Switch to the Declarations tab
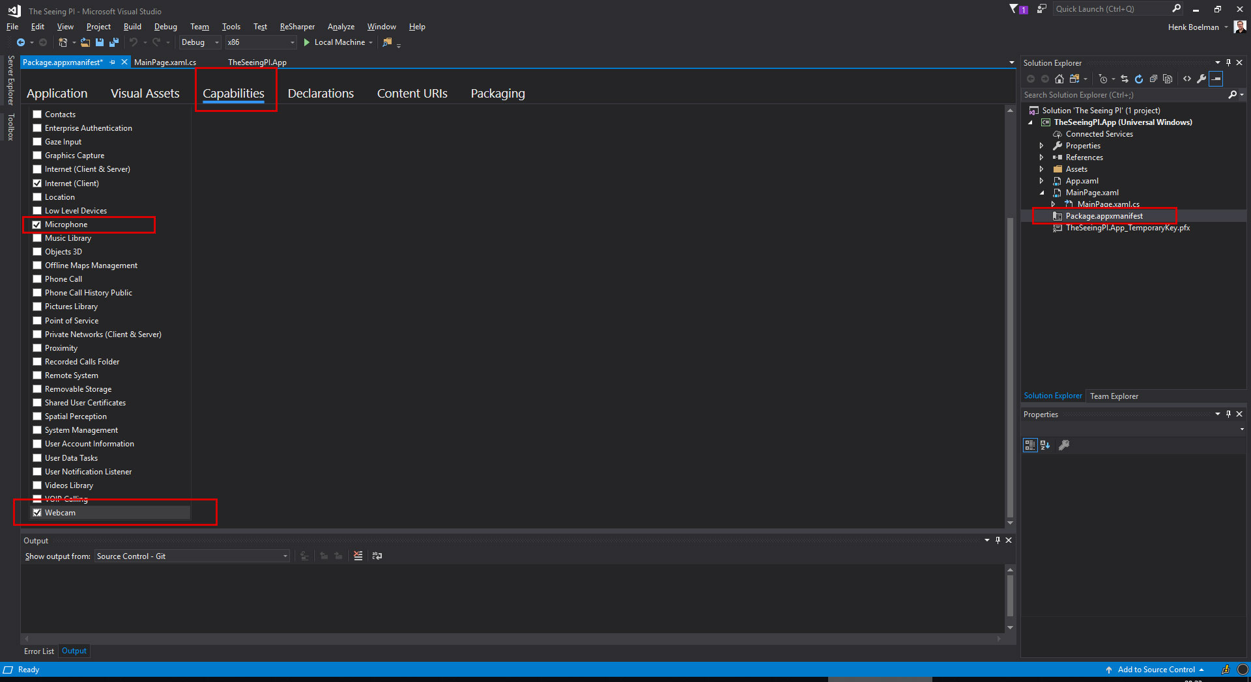This screenshot has width=1251, height=682. click(321, 94)
